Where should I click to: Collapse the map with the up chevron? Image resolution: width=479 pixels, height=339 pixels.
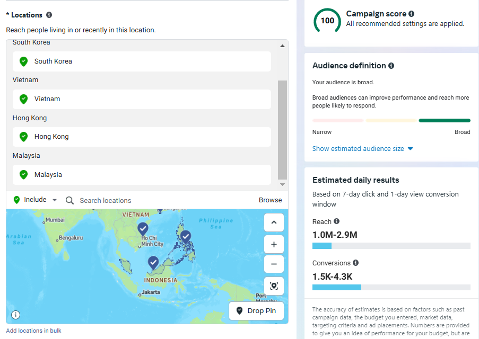pyautogui.click(x=274, y=222)
